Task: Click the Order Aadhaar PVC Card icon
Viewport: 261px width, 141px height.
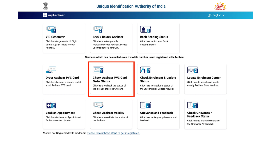Action: click(x=51, y=70)
